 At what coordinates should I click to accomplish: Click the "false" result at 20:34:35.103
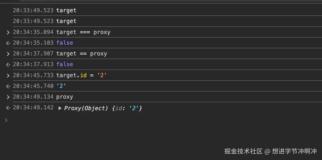pyautogui.click(x=65, y=43)
